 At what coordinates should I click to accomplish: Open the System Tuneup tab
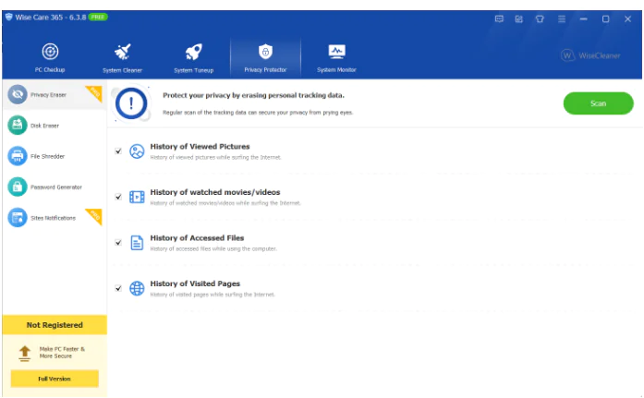point(193,57)
